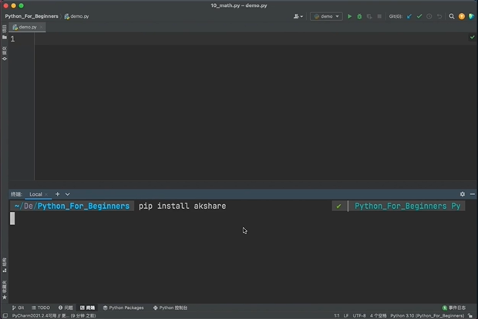Open the user account dropdown icon
The height and width of the screenshot is (319, 478).
[x=298, y=16]
